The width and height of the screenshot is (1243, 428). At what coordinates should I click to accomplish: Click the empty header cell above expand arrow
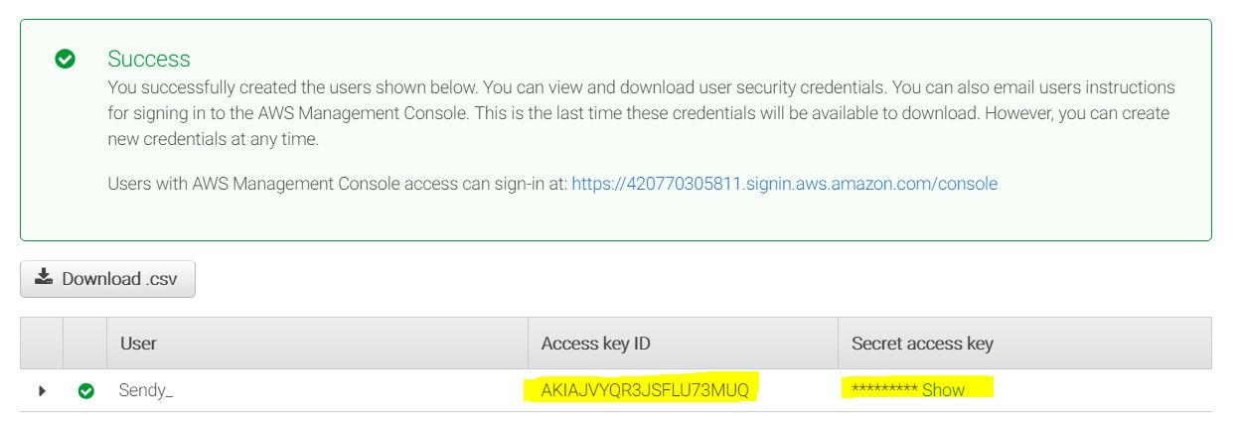click(x=42, y=344)
